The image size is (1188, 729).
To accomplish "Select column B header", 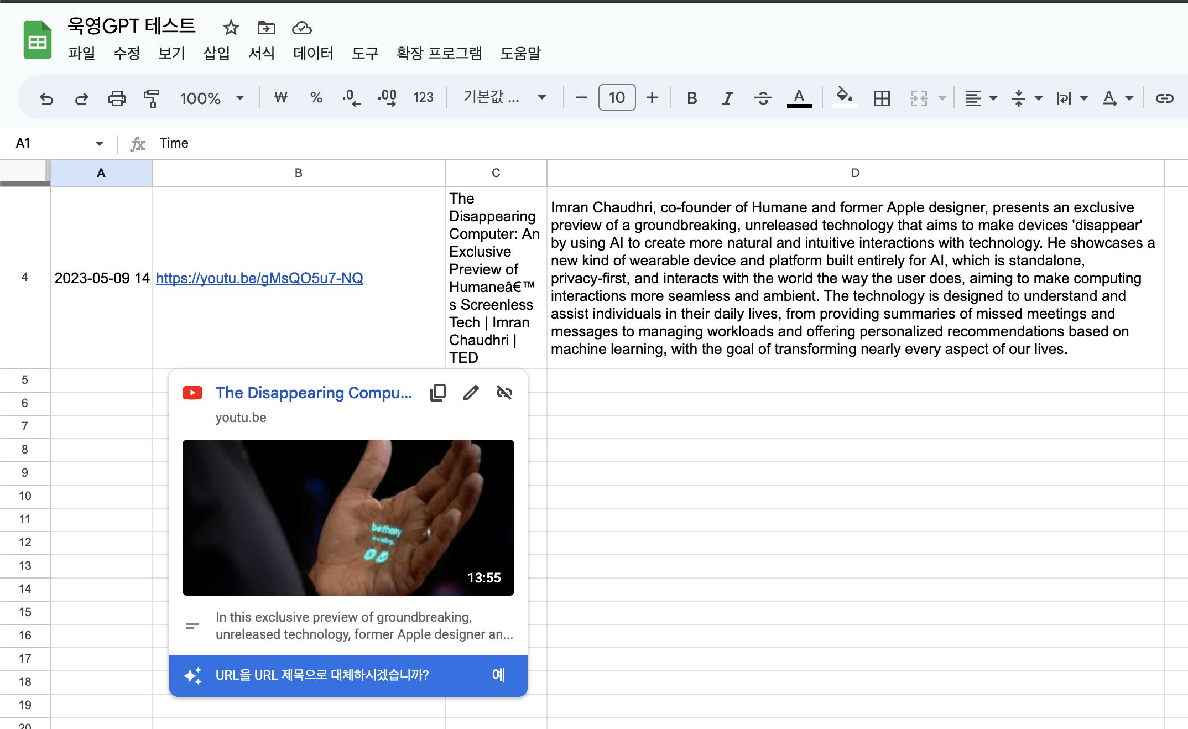I will [x=299, y=173].
